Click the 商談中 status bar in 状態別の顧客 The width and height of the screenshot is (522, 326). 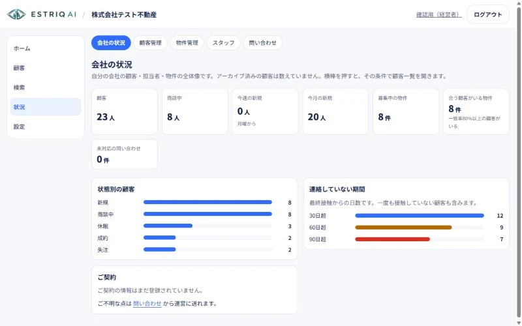pos(207,215)
